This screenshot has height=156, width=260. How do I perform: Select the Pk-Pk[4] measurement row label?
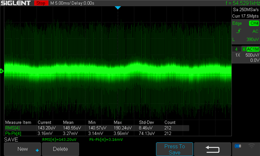pos(13,133)
